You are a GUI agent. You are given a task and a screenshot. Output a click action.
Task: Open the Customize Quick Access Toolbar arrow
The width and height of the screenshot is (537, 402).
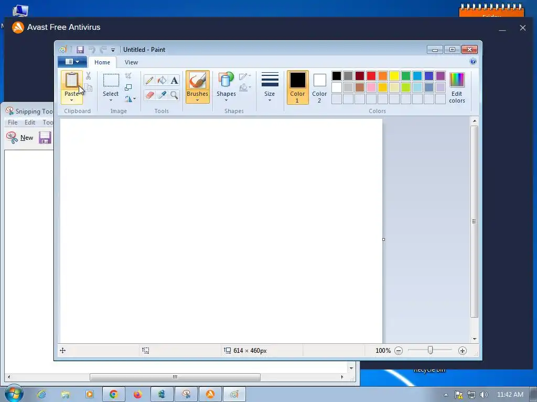113,50
